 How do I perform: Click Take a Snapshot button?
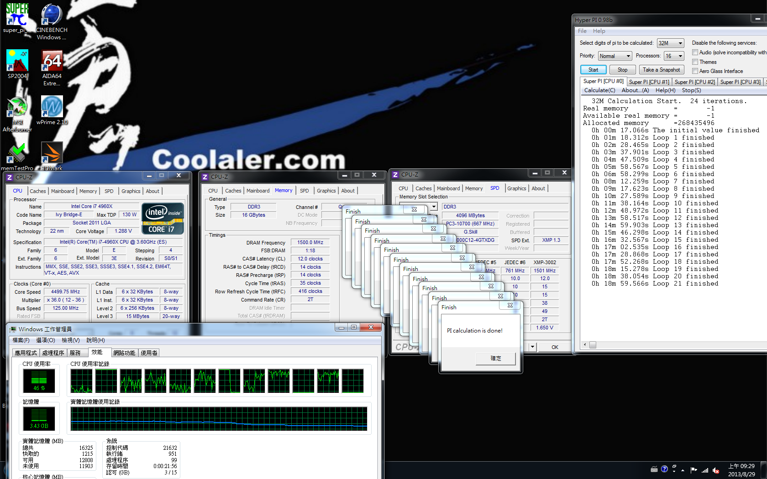pyautogui.click(x=661, y=70)
